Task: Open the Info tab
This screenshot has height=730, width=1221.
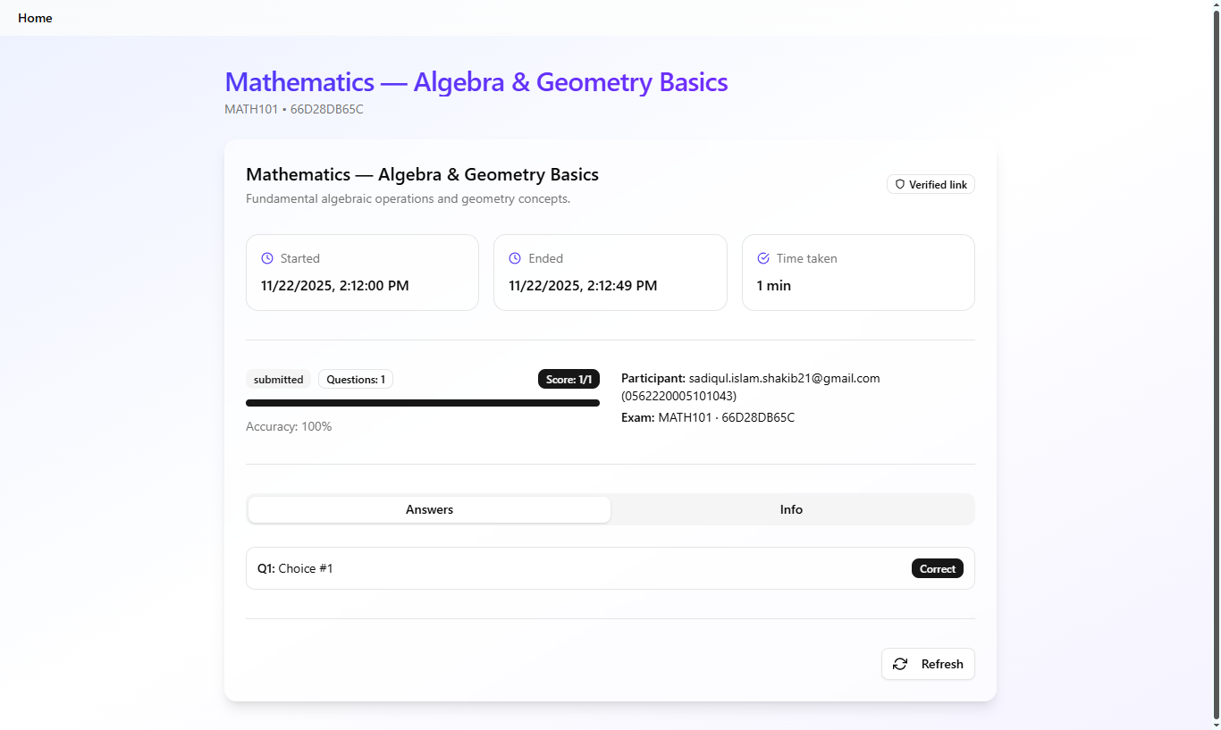Action: pyautogui.click(x=791, y=509)
